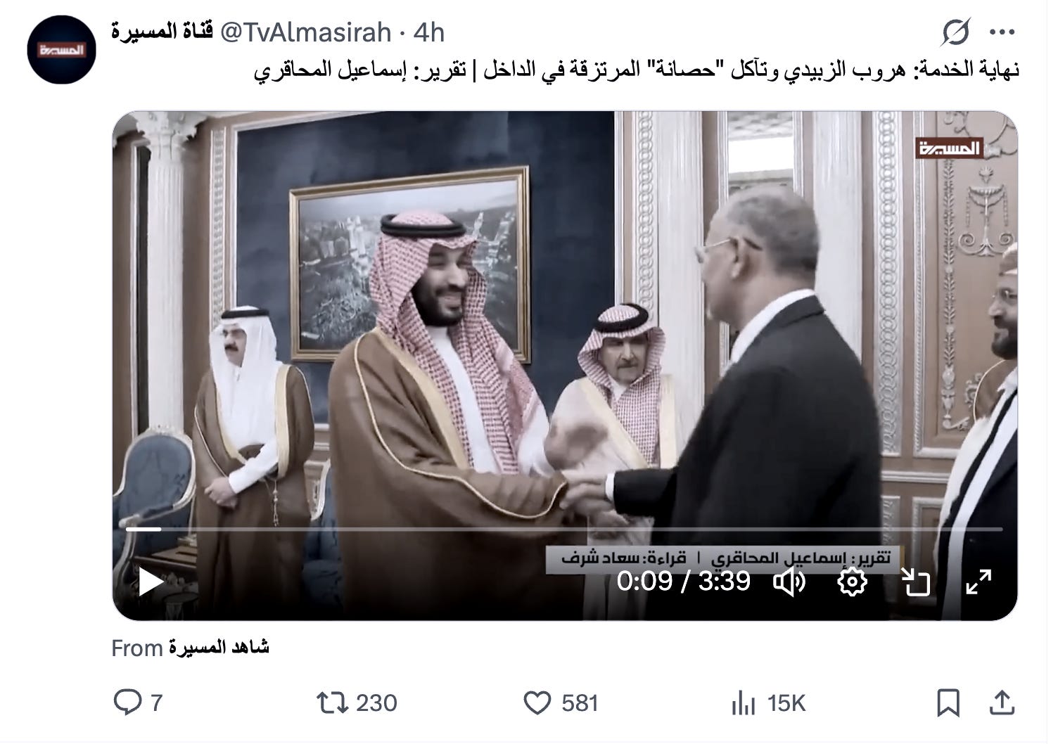
Task: Click the @TvAlmasirah handle link
Action: (x=306, y=32)
